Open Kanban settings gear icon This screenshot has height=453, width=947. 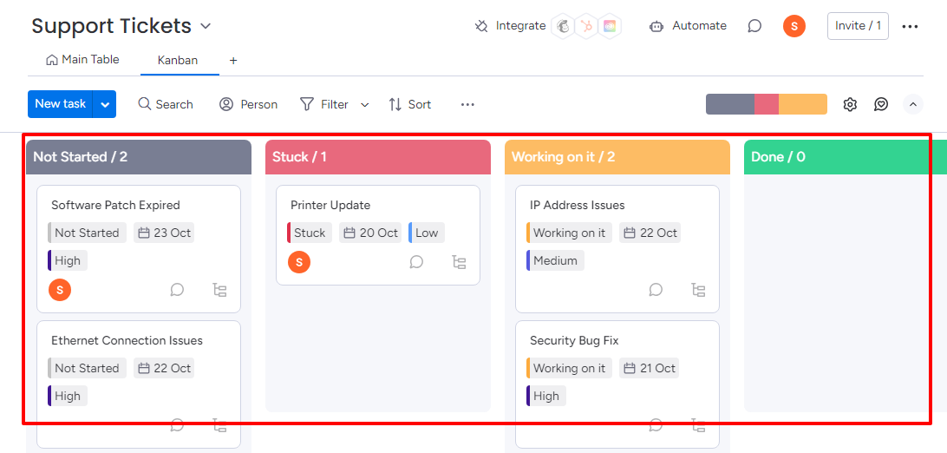[x=850, y=104]
